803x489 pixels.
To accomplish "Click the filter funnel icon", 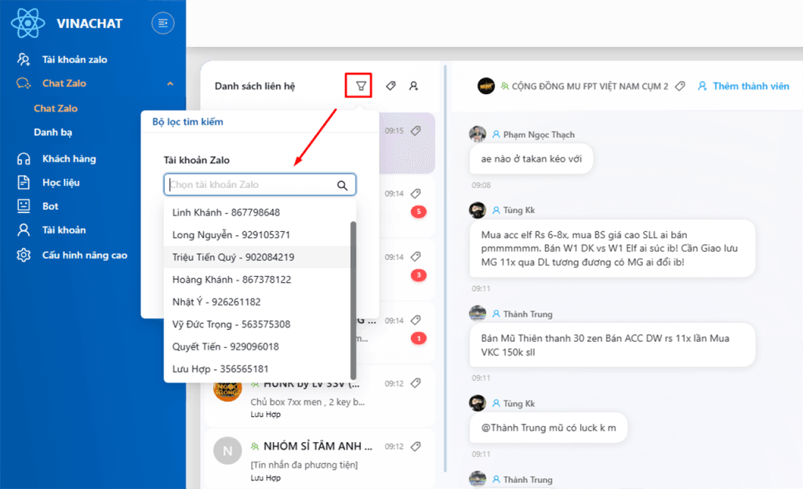I will pos(360,86).
